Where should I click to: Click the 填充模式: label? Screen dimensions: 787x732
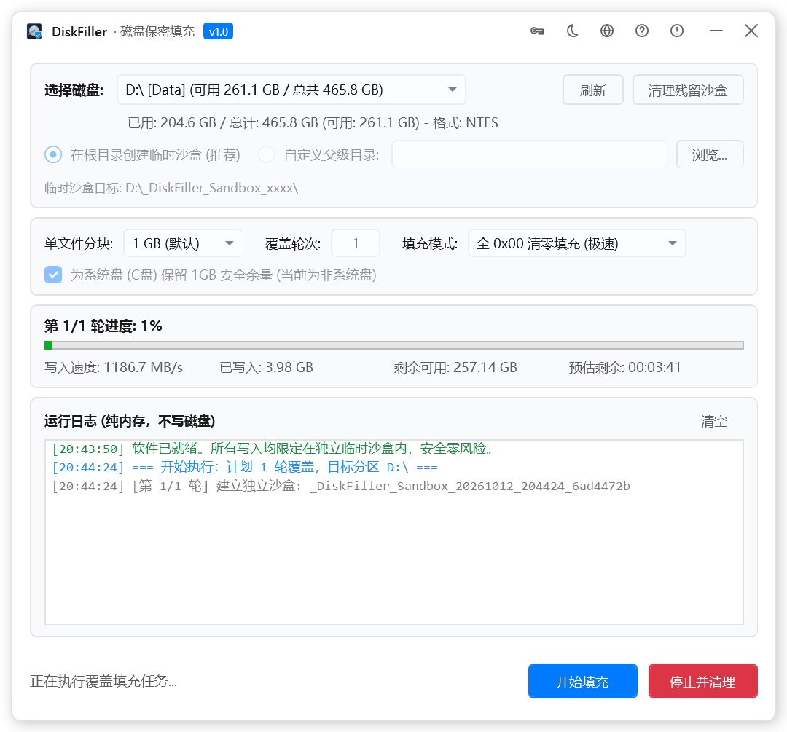430,244
